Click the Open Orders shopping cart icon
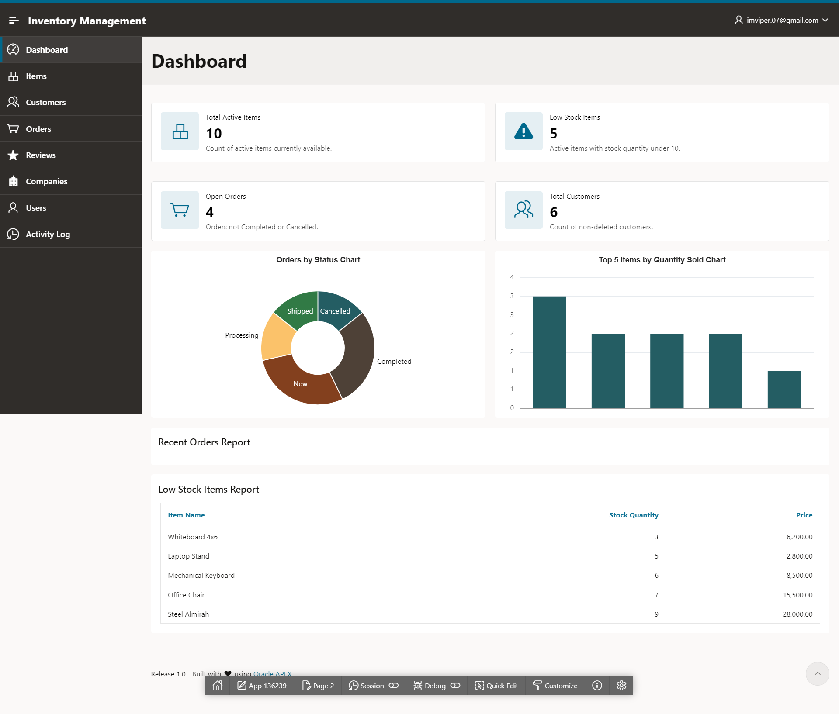 (180, 210)
